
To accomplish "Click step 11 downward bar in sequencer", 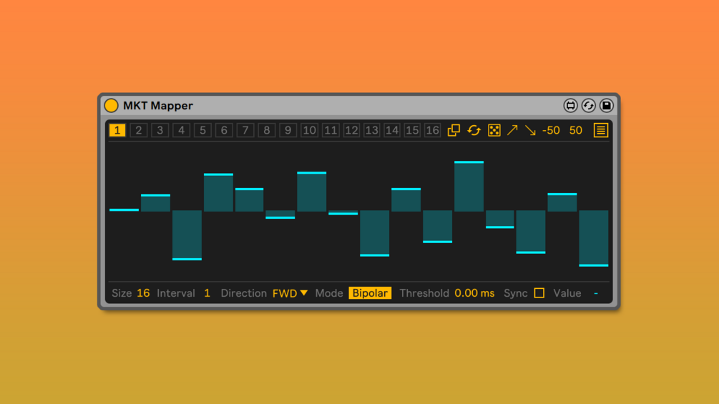I will point(437,226).
